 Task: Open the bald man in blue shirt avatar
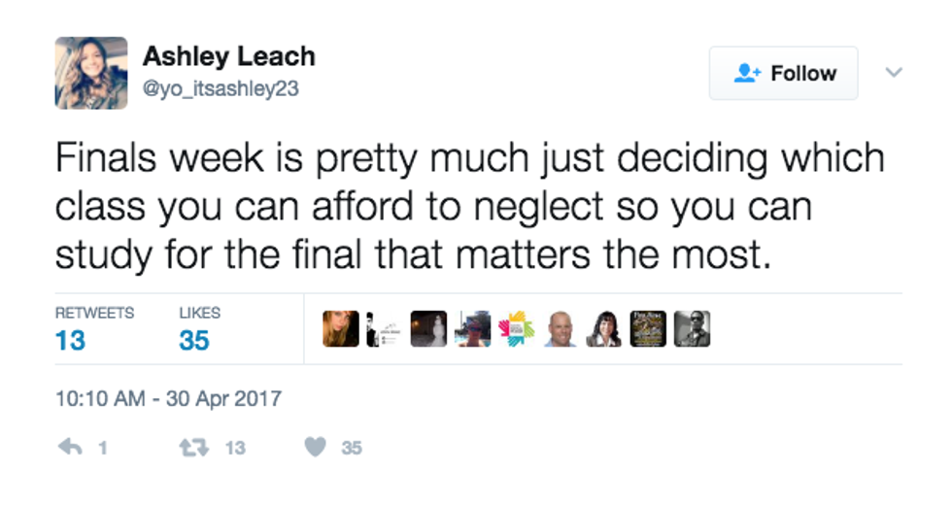tap(560, 328)
